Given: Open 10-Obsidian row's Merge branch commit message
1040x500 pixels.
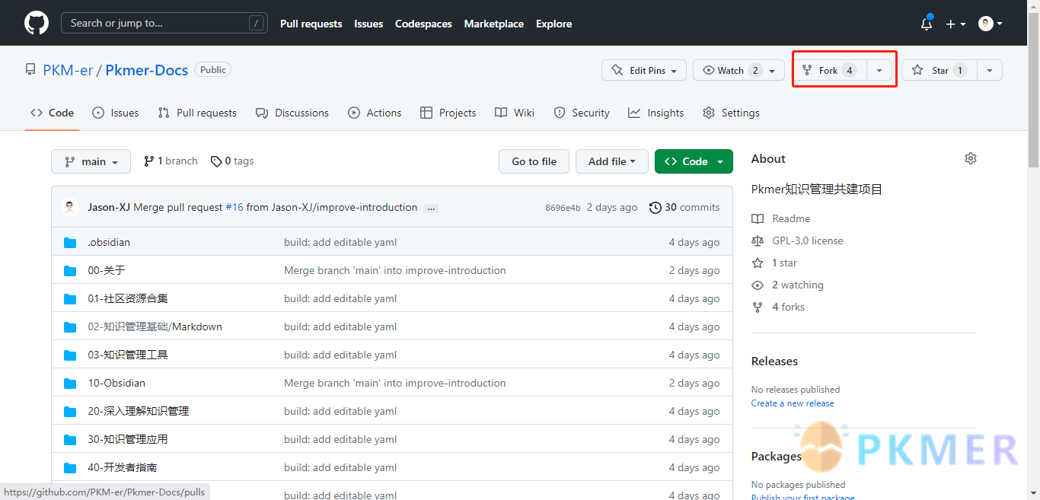Looking at the screenshot, I should click(394, 383).
